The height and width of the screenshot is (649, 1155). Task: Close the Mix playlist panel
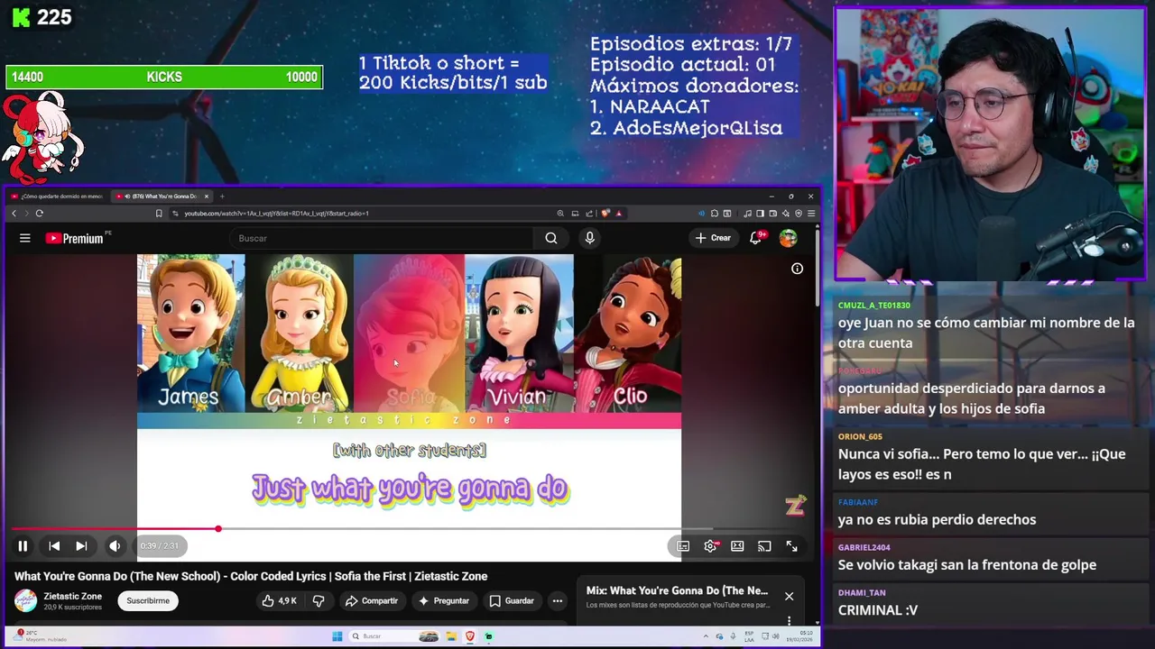tap(789, 596)
